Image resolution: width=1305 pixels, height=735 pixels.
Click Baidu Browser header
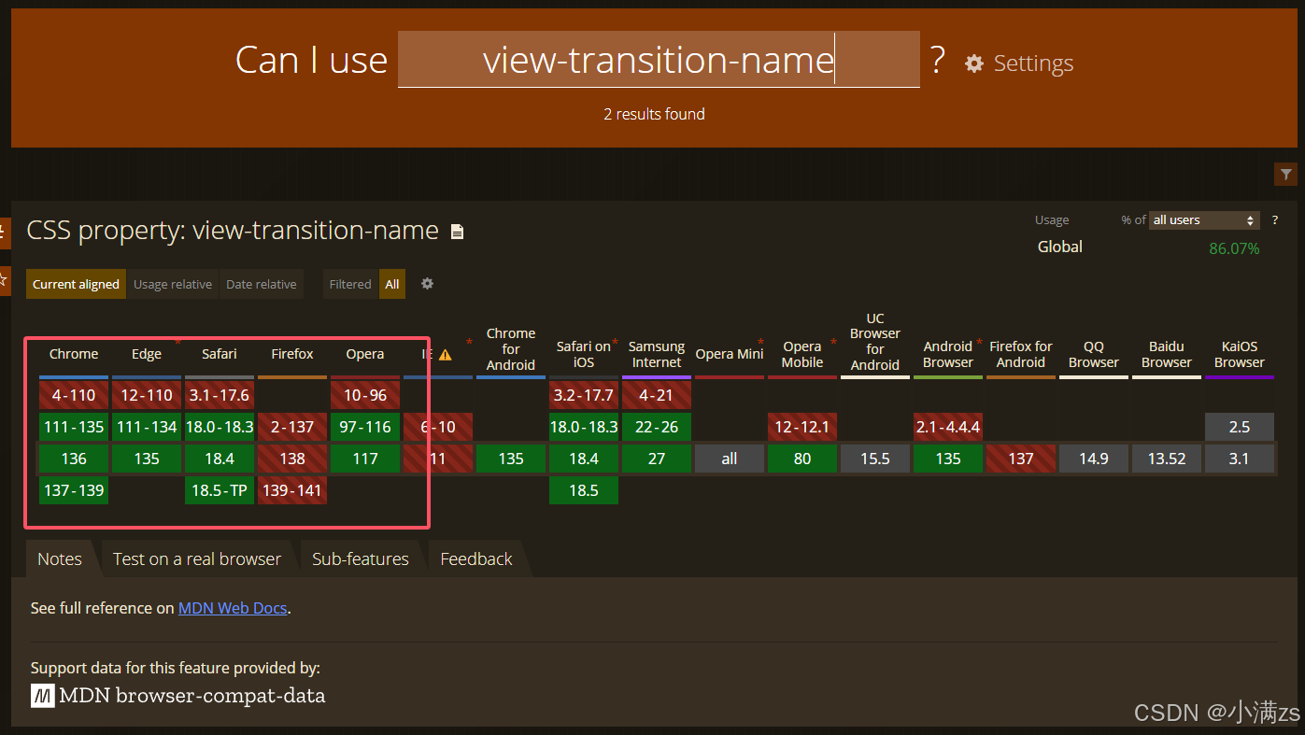(x=1167, y=354)
